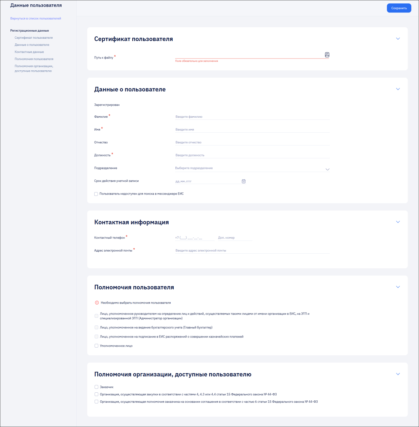Select Полномочия пользователя in sidebar navigation
This screenshot has width=419, height=427.
[x=34, y=59]
